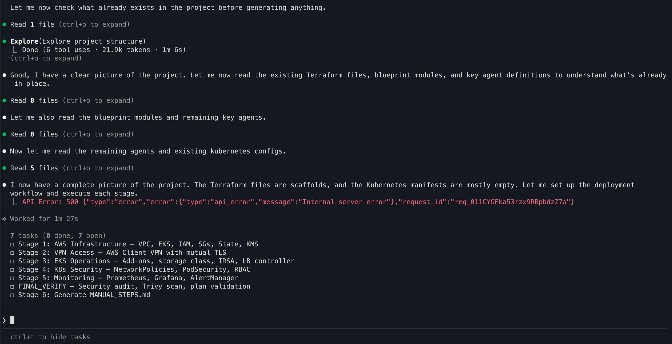Screen dimensions: 672x344
Task: Click the request_id value in the error line
Action: 511,202
